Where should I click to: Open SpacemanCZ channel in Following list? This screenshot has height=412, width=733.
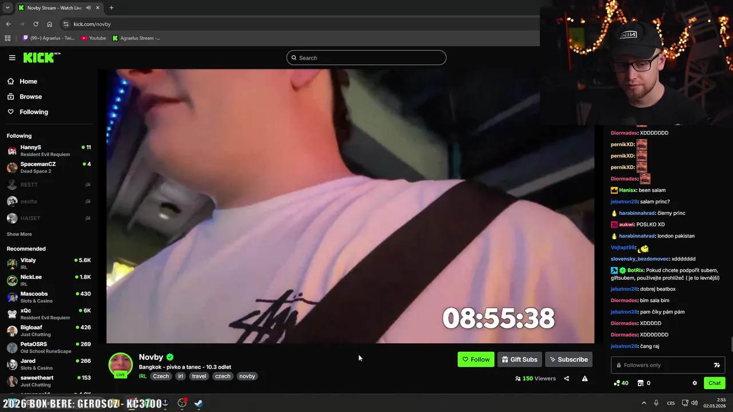(x=49, y=167)
